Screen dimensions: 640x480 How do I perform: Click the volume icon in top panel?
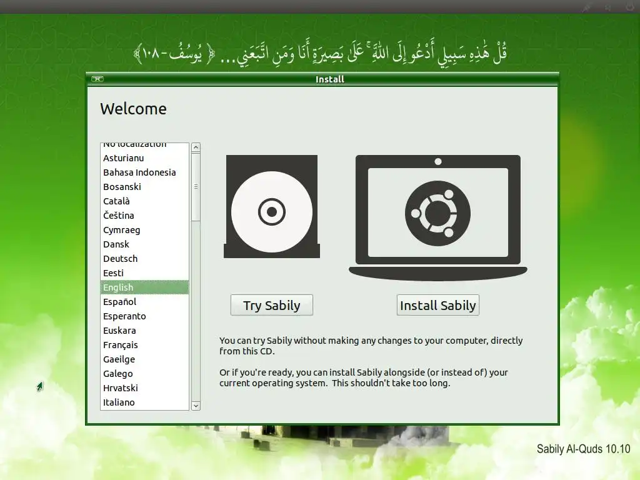(608, 7)
